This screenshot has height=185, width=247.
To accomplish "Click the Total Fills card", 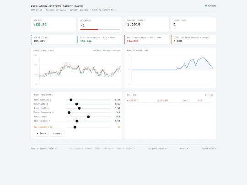I will coord(193,25).
